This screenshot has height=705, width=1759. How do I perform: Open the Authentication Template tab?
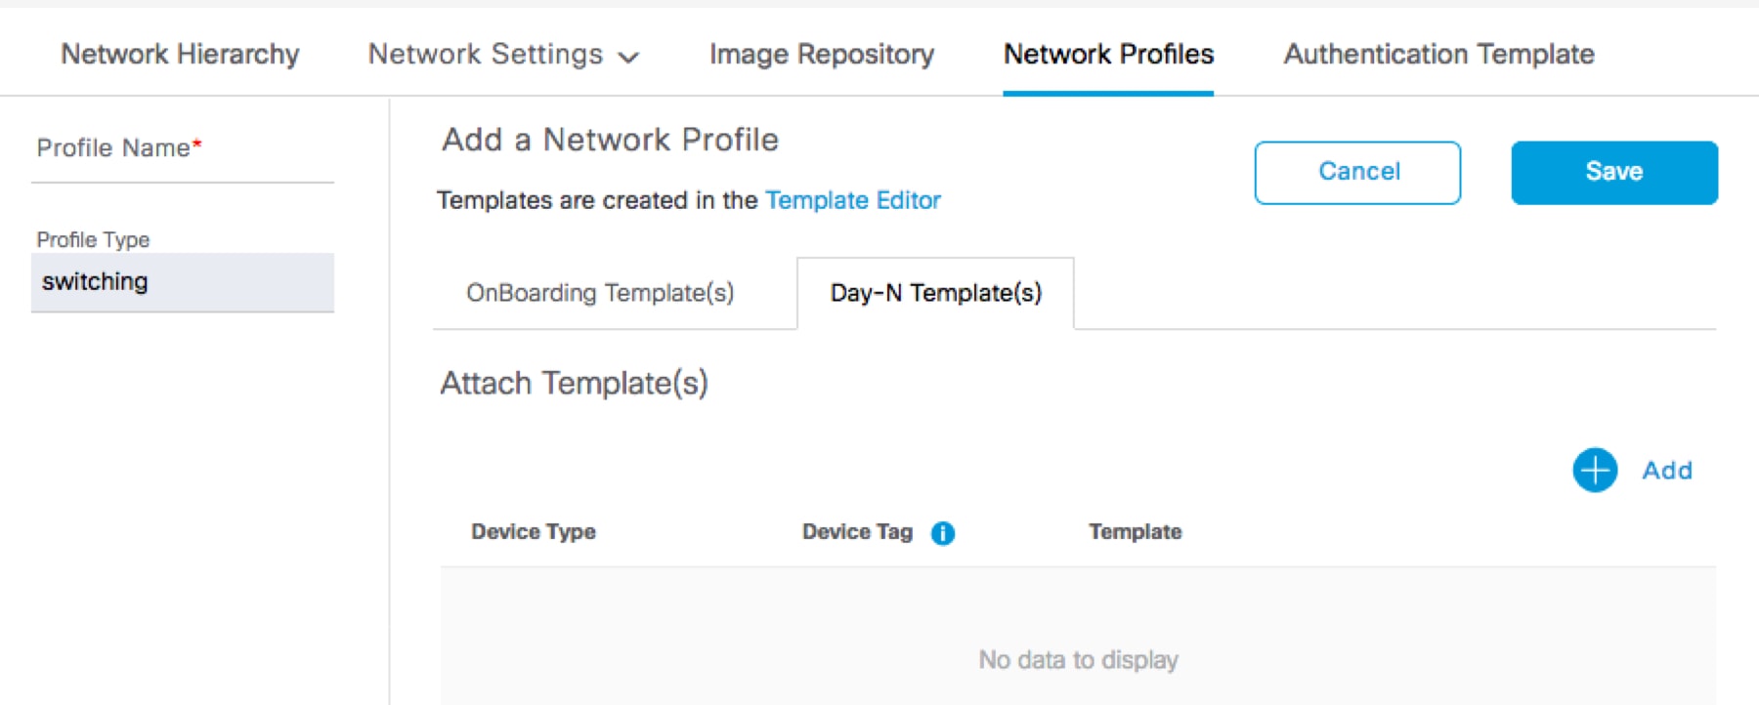click(x=1437, y=55)
